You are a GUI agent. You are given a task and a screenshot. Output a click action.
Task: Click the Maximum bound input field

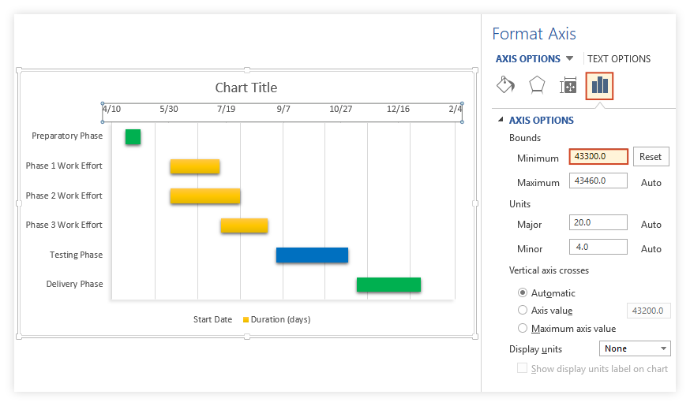tap(598, 181)
